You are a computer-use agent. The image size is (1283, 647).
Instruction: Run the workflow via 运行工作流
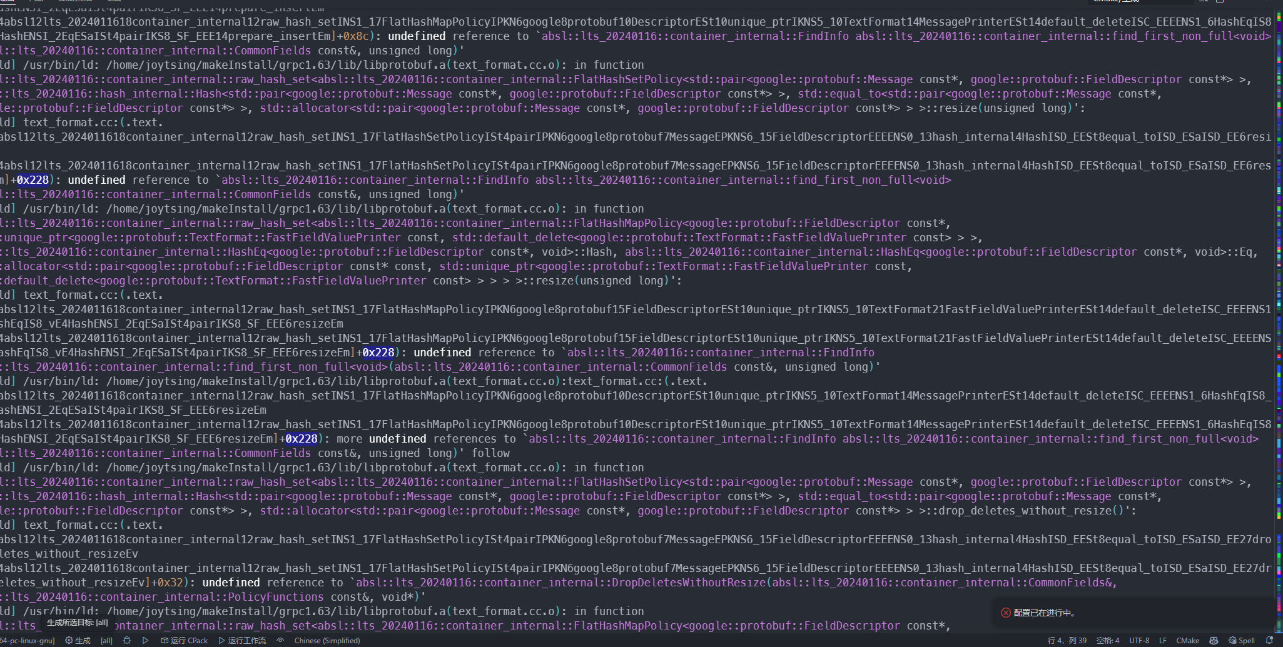242,641
